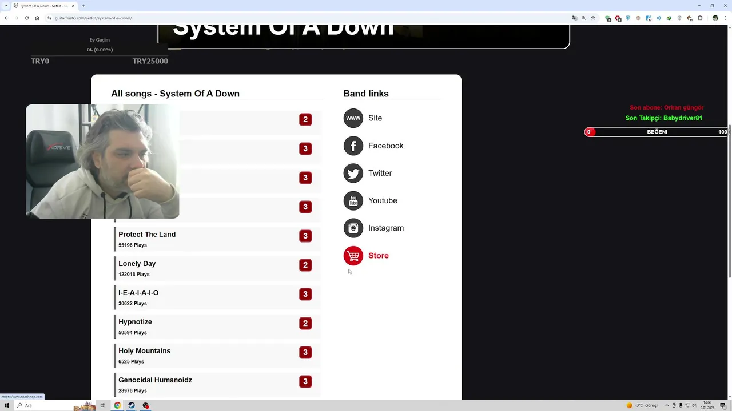Click the Instagram camera icon
Screen dimensions: 732x411
(x=353, y=228)
